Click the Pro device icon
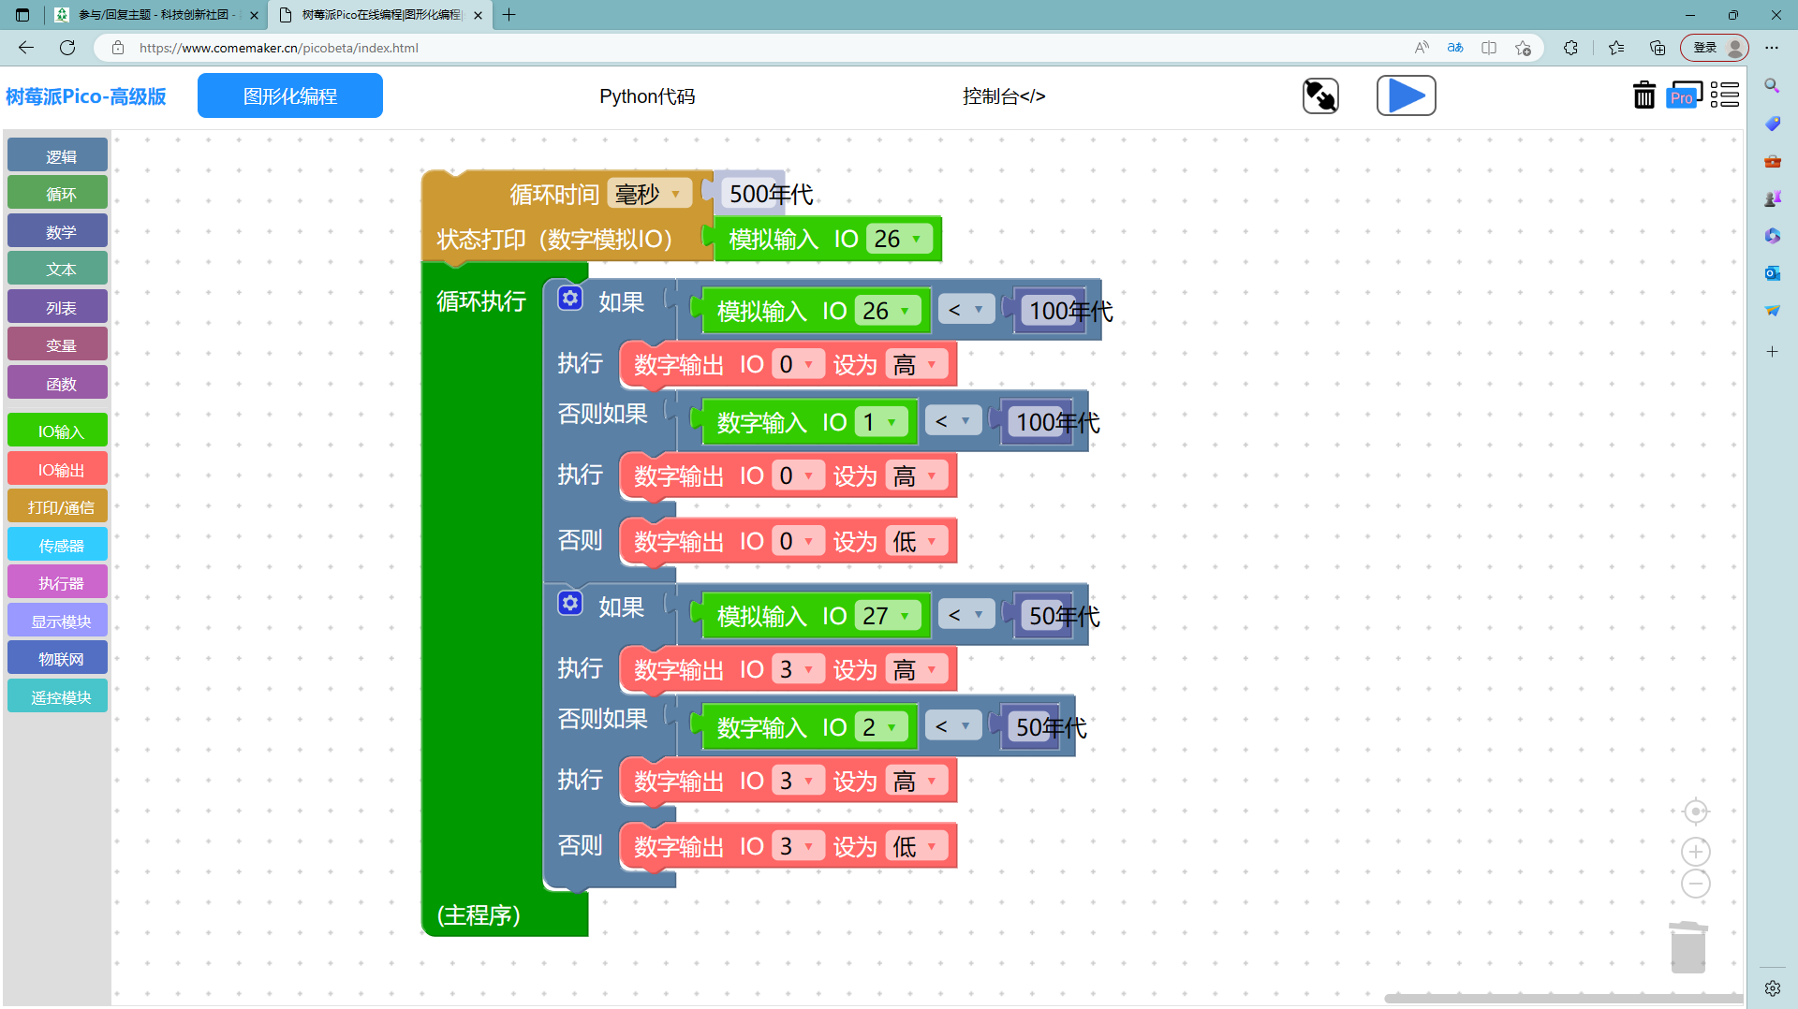1798x1009 pixels. point(1684,95)
